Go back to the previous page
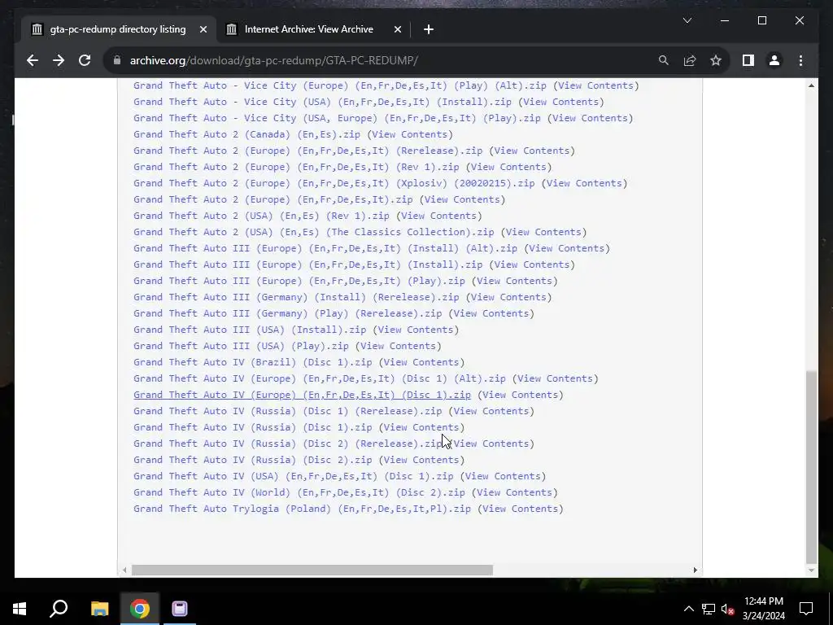The height and width of the screenshot is (625, 833). pos(33,60)
